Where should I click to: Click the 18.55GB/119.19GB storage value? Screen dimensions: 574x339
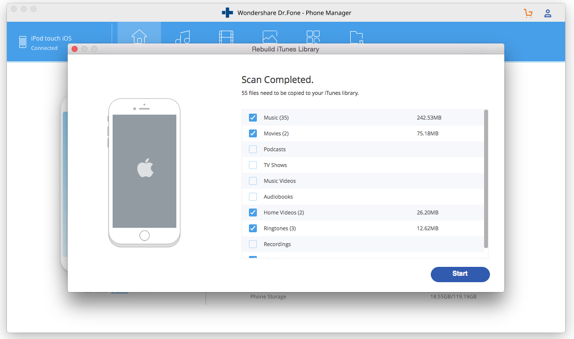point(453,297)
